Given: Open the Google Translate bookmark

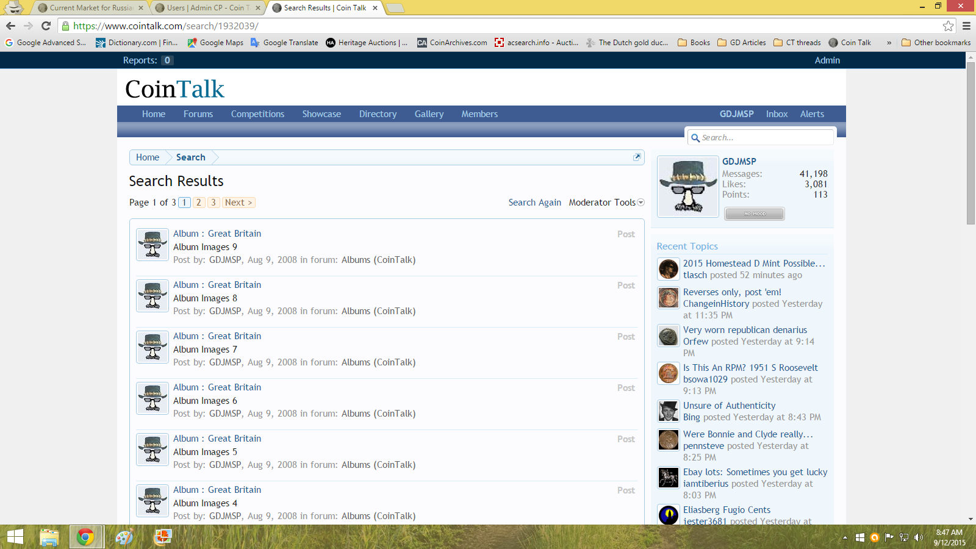Looking at the screenshot, I should [285, 43].
